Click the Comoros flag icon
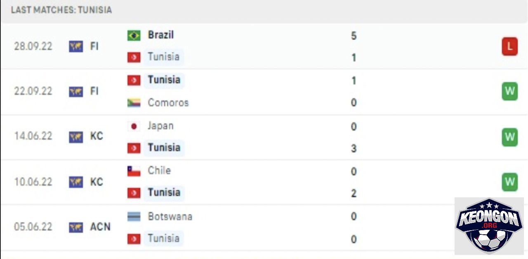 [134, 103]
